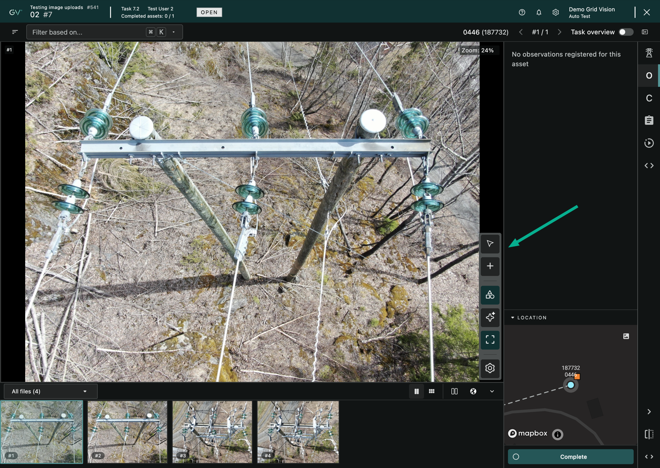Select thumbnail #2
Viewport: 660px width, 468px height.
[x=127, y=432]
